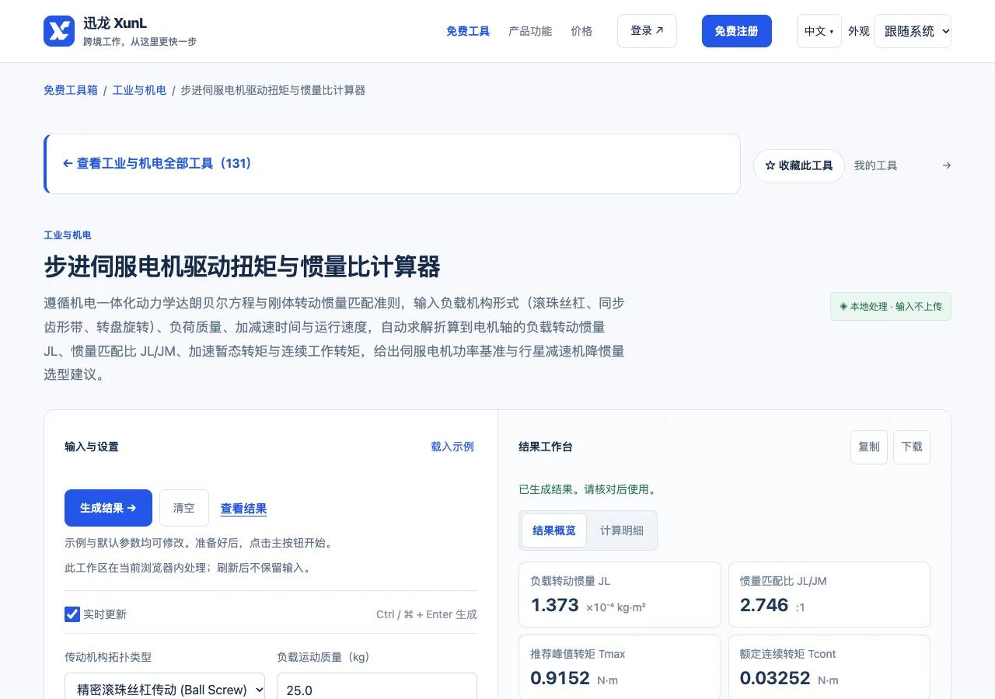Click the 生成结果 button
This screenshot has height=699, width=995.
(108, 508)
